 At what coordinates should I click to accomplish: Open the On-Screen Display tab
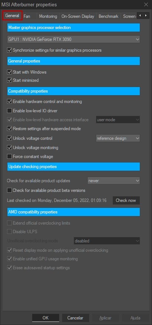pos(78,16)
